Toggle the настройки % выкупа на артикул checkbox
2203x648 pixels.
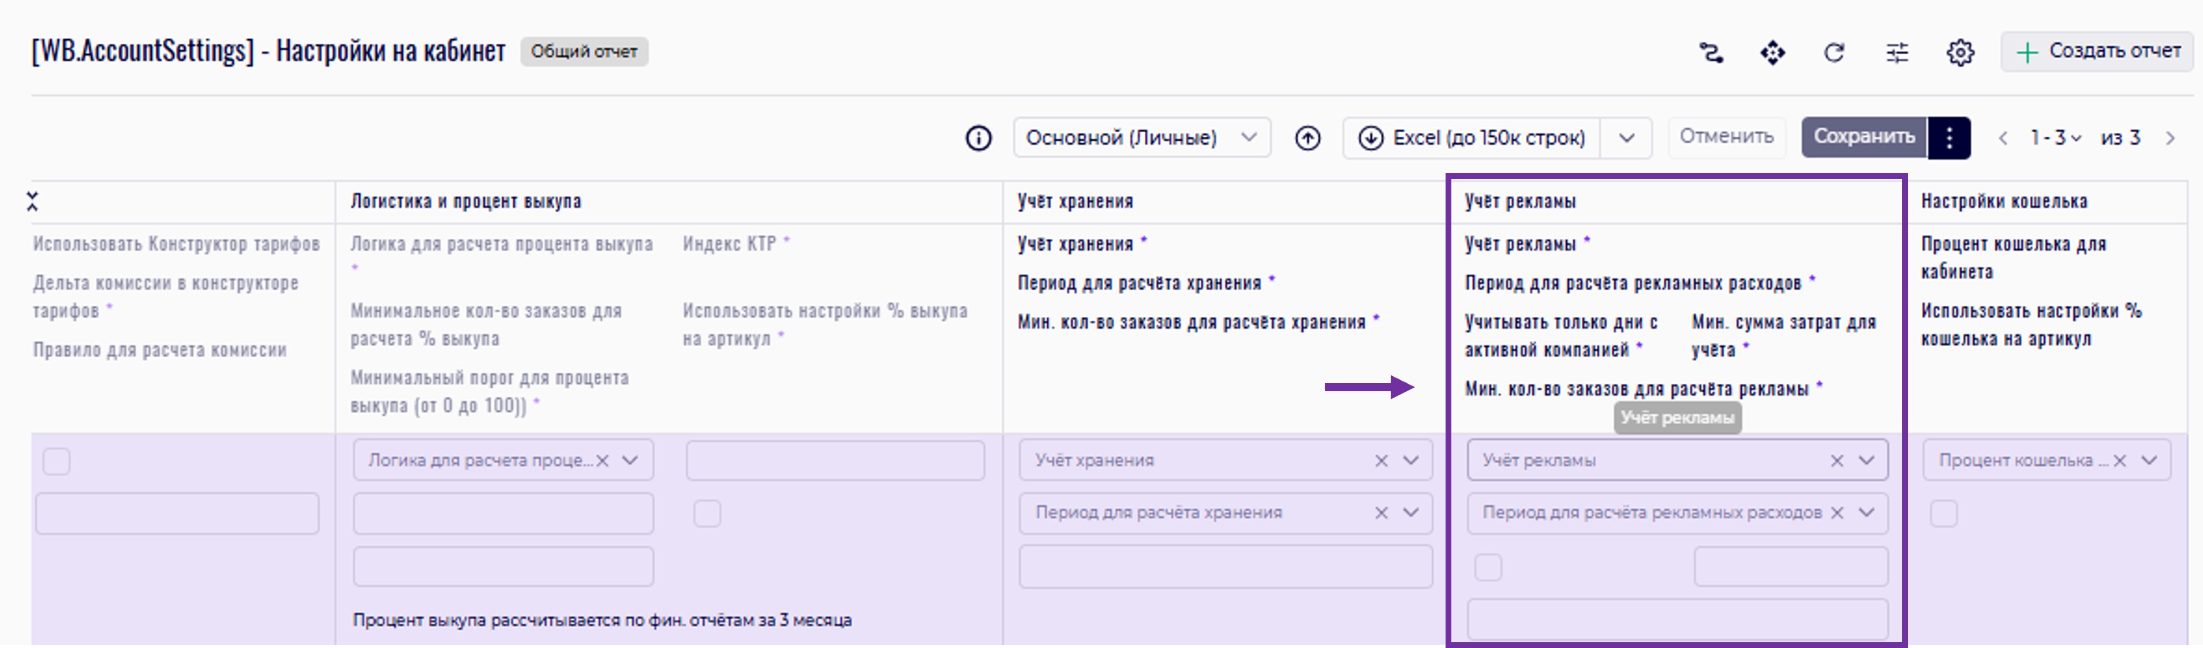707,514
